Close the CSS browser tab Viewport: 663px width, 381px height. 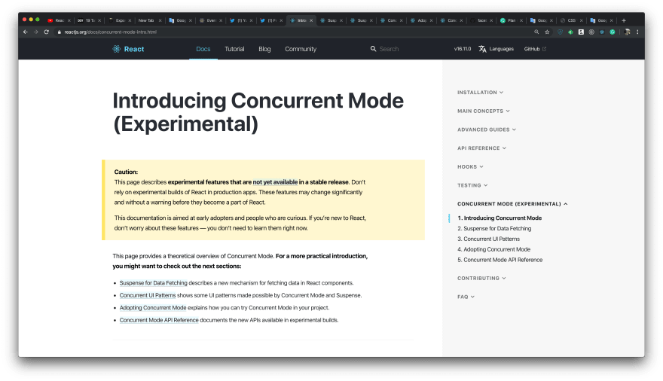coord(581,20)
